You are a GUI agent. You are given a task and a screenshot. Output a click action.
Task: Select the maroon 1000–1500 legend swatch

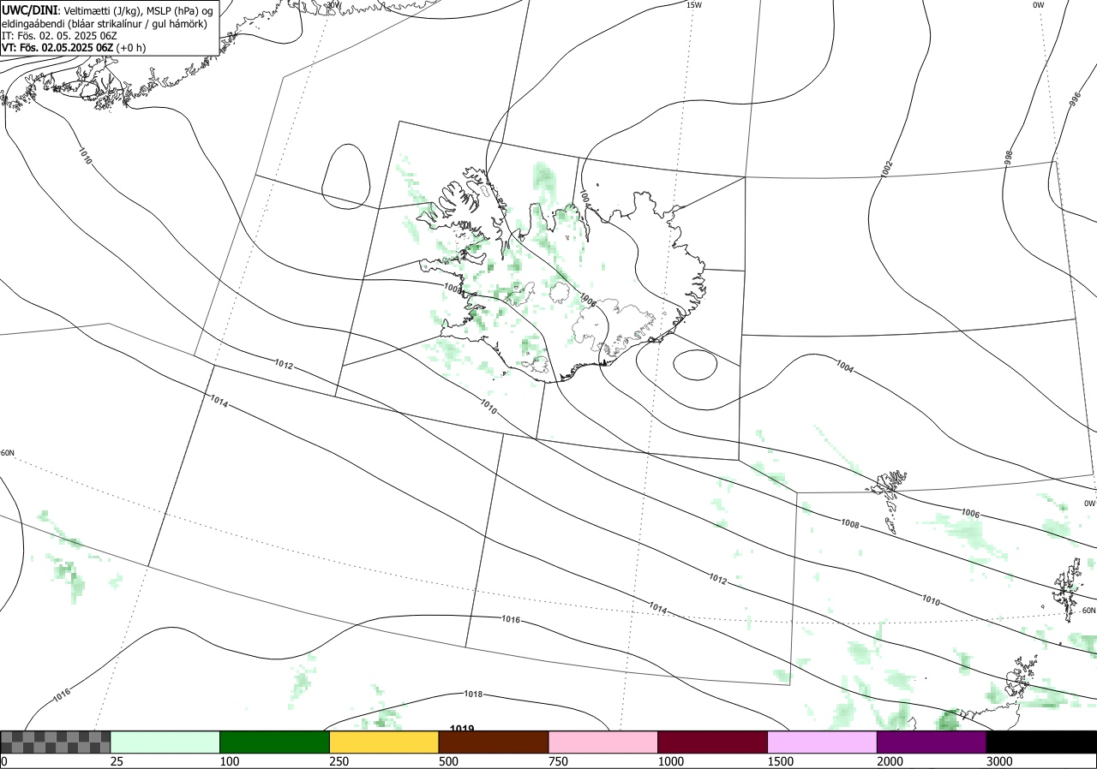point(713,742)
